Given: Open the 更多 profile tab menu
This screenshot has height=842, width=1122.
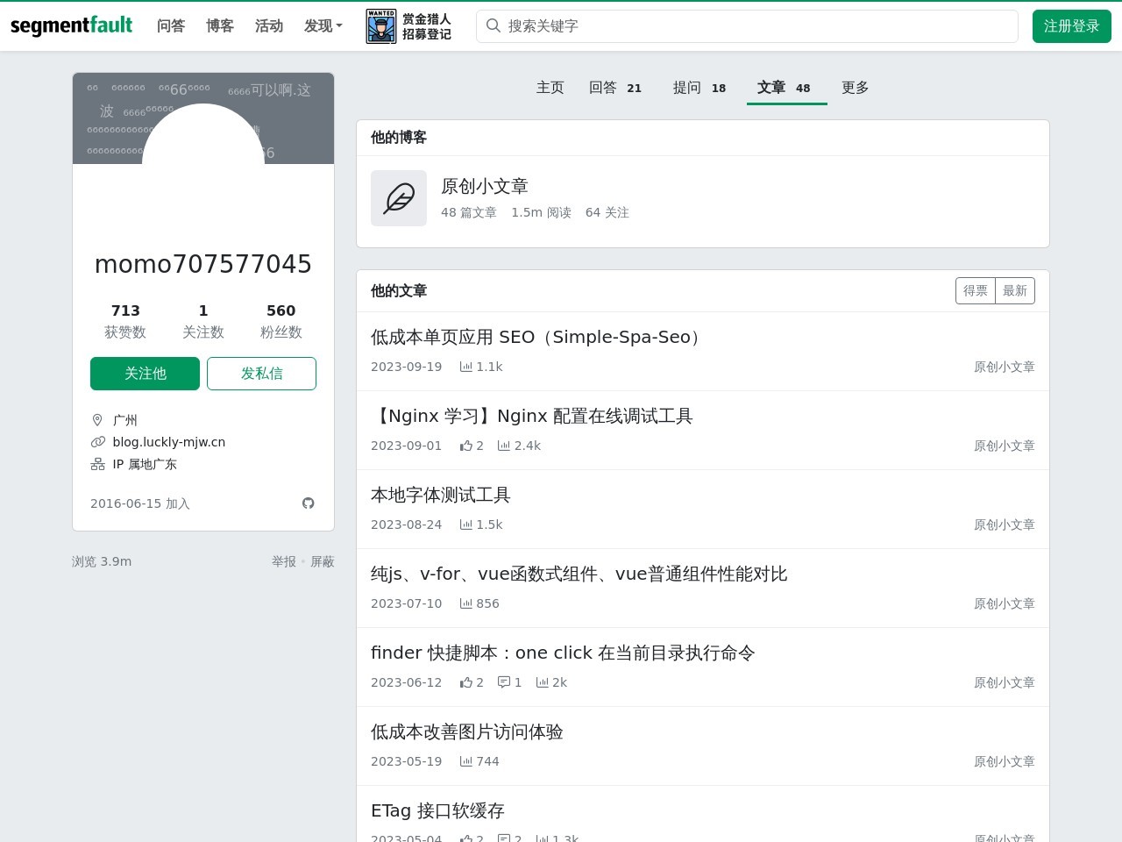Looking at the screenshot, I should coord(855,88).
